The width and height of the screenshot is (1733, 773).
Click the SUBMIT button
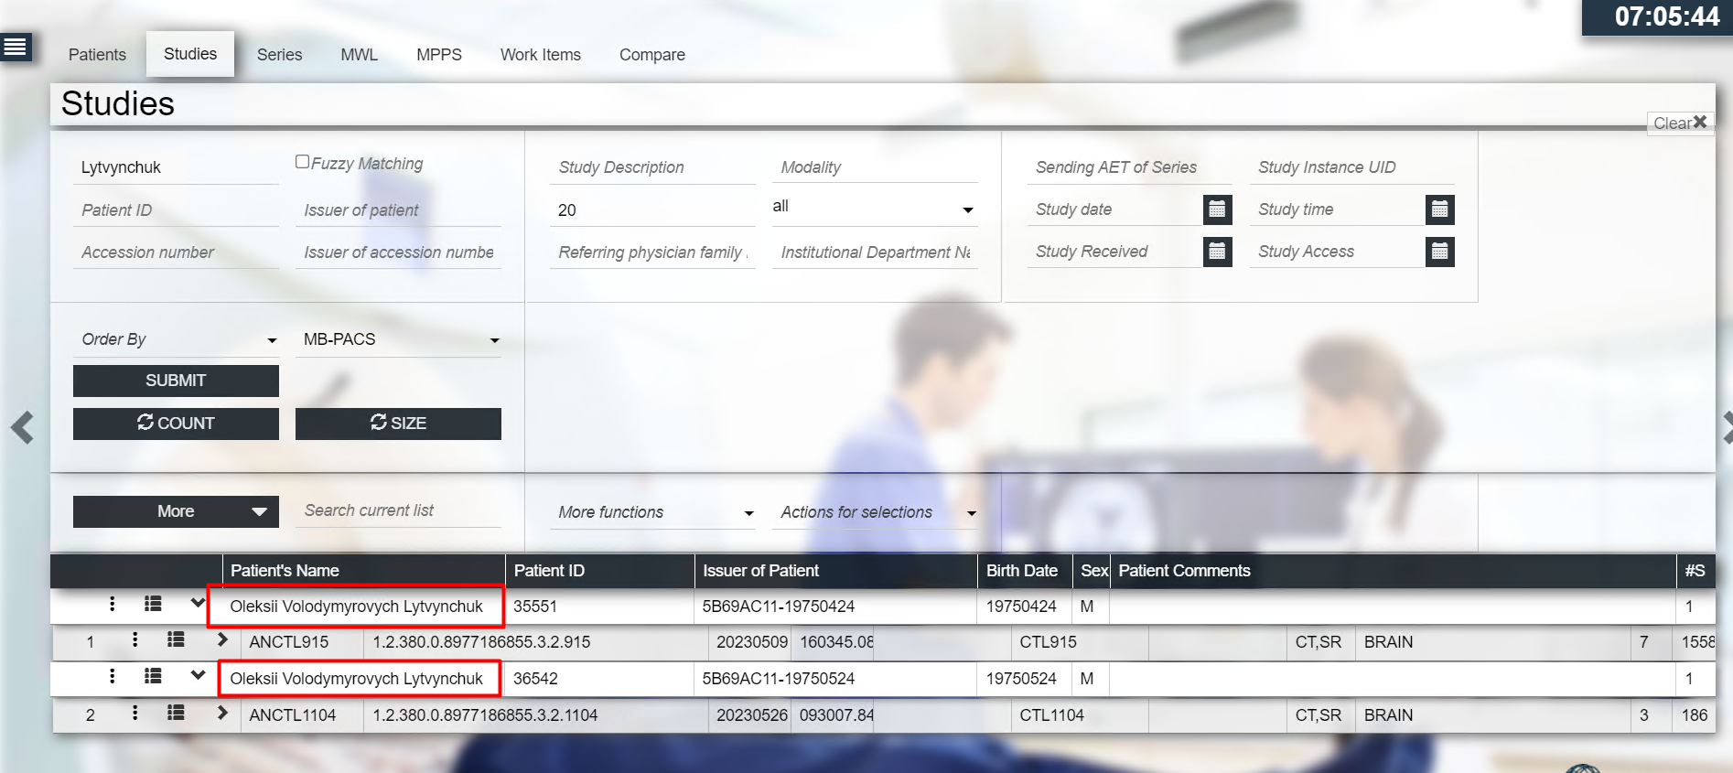(176, 381)
